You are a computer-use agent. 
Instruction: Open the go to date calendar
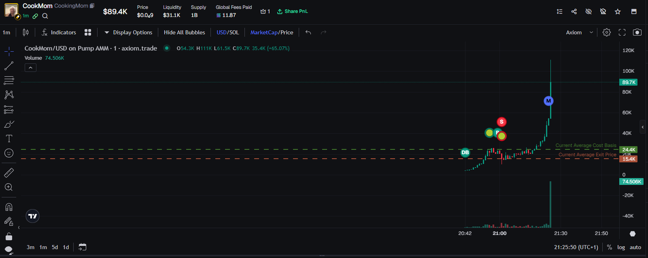[x=82, y=247]
